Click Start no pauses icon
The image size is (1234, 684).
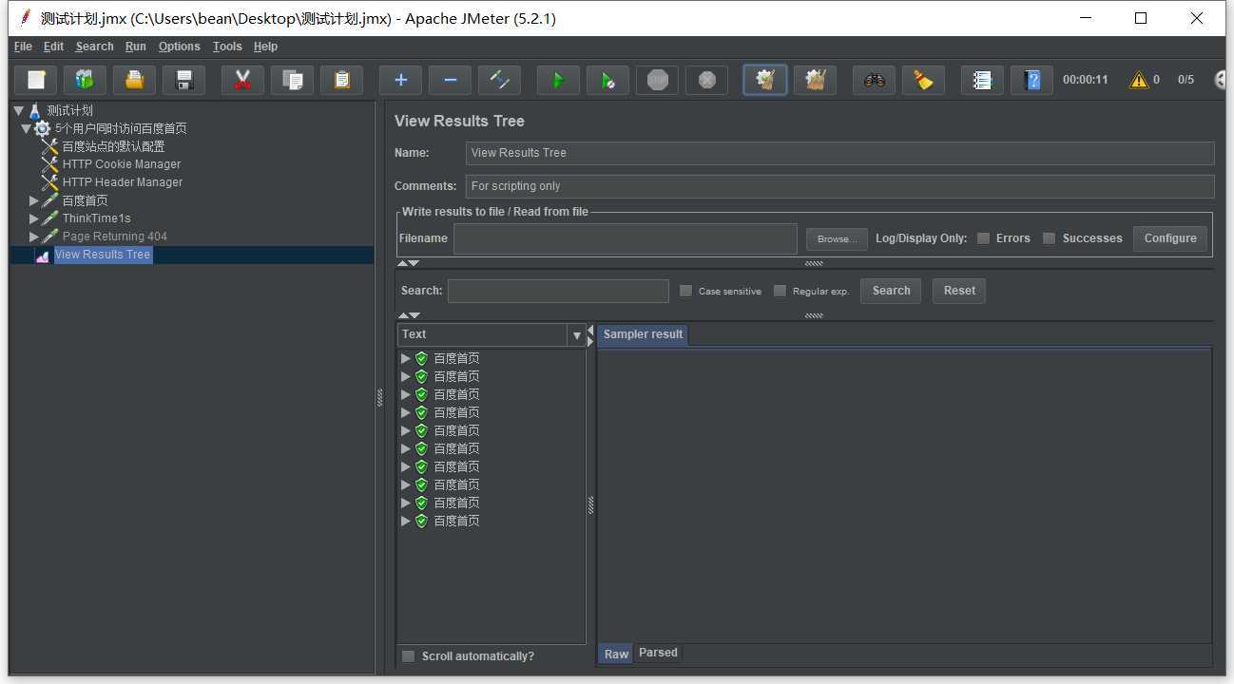tap(607, 80)
